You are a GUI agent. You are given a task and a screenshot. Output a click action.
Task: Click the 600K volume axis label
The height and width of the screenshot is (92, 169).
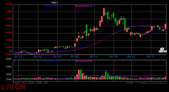[9, 67]
